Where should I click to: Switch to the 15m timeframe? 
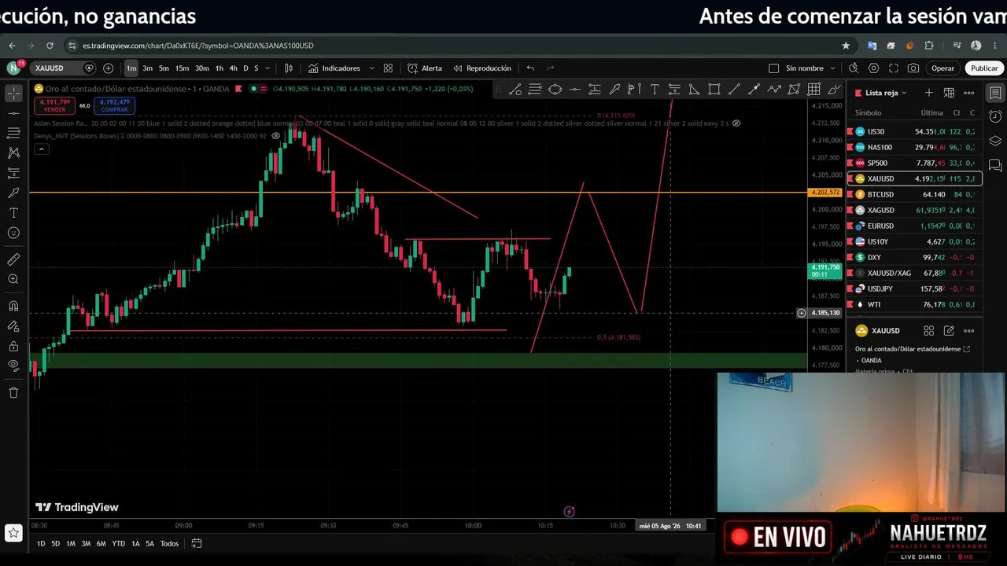point(182,68)
